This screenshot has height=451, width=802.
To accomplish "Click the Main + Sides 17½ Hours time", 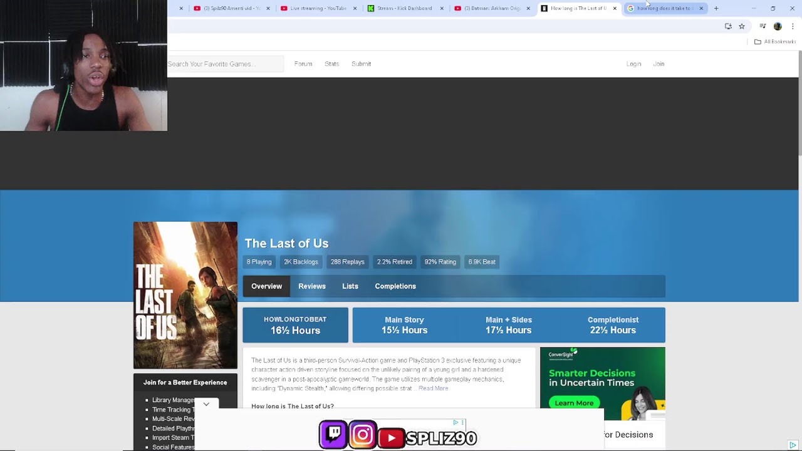I will pyautogui.click(x=509, y=325).
